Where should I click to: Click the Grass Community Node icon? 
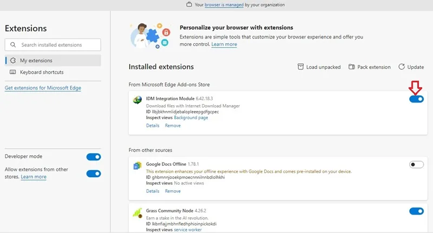[137, 212]
